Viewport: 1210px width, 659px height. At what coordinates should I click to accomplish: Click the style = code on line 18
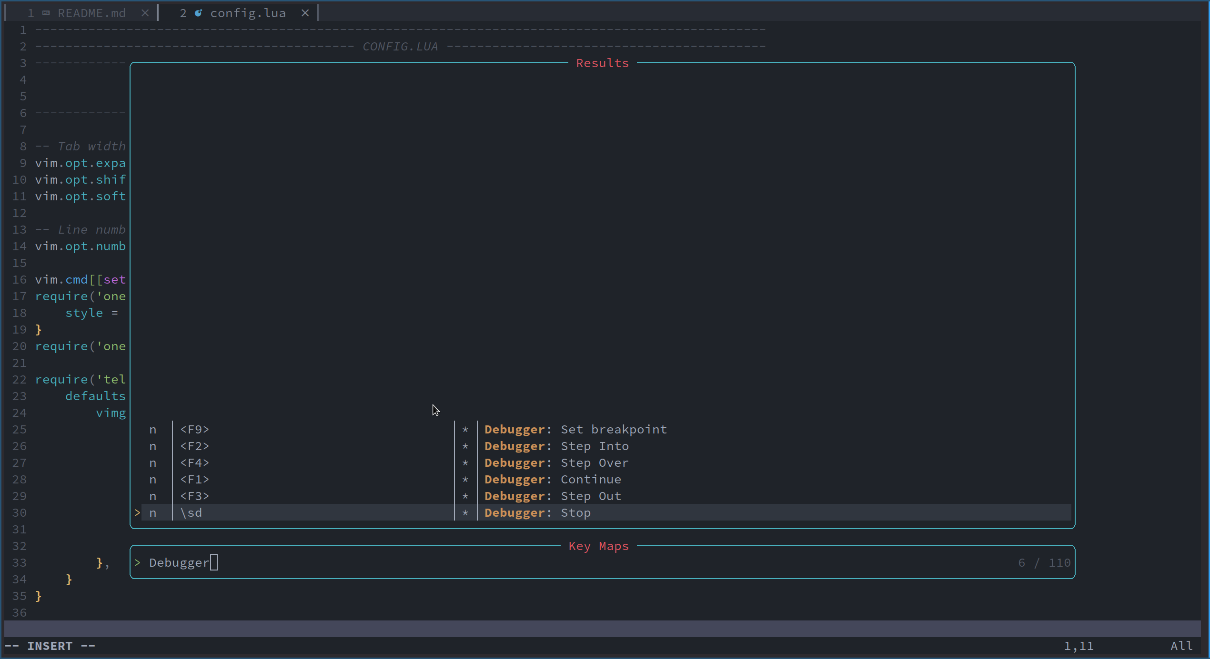click(x=91, y=313)
